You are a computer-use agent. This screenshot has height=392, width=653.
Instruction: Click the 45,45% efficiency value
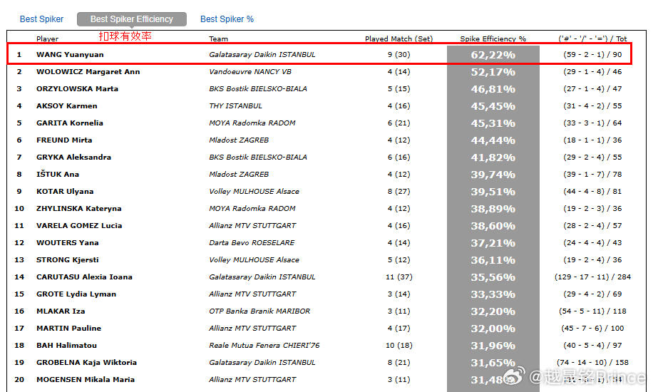[x=493, y=106]
